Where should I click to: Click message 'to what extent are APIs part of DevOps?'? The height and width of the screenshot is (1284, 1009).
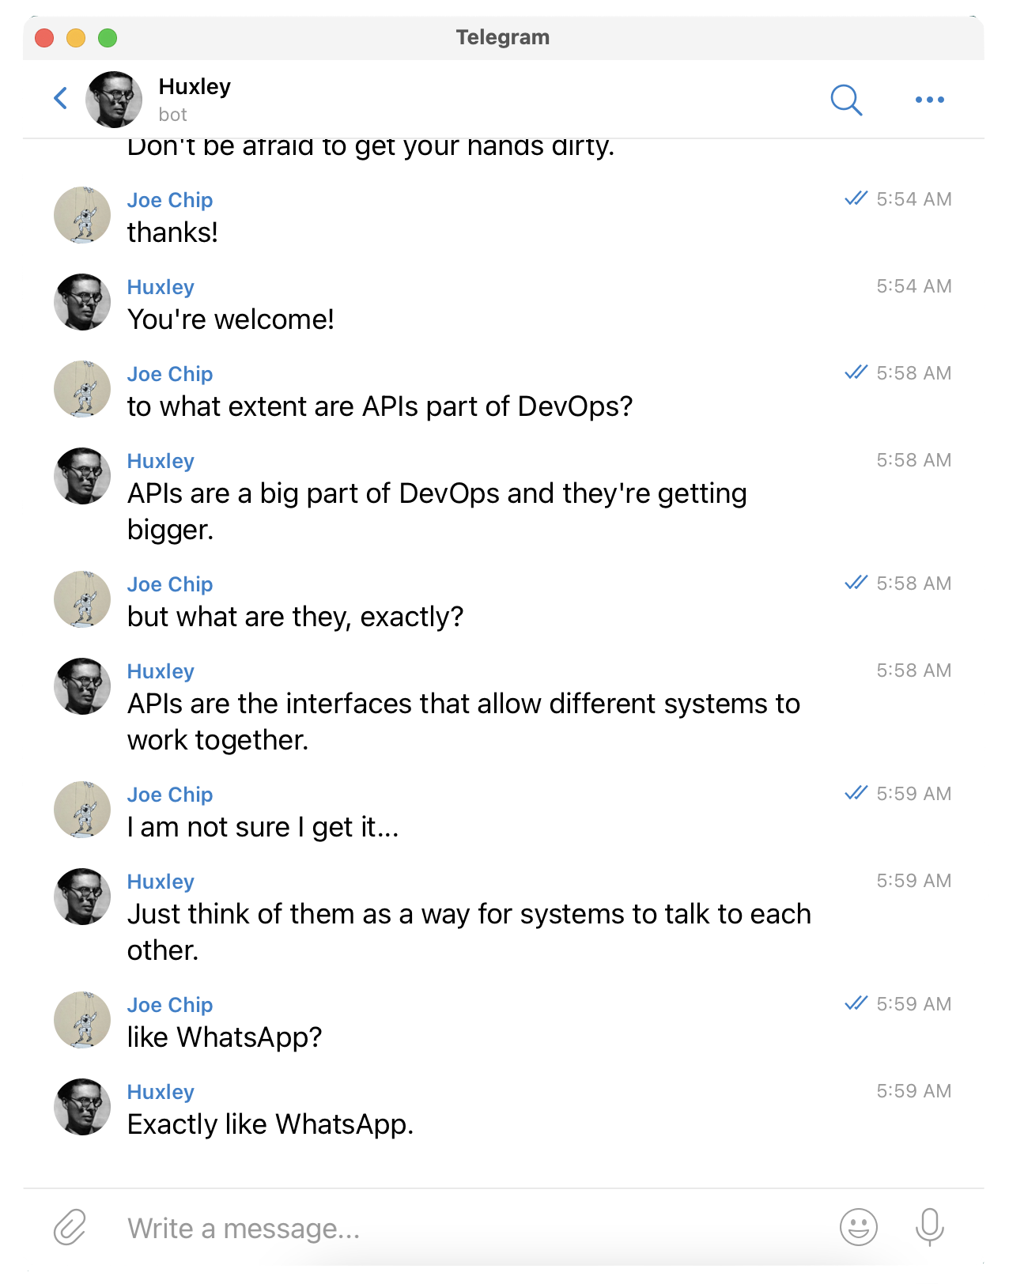380,406
